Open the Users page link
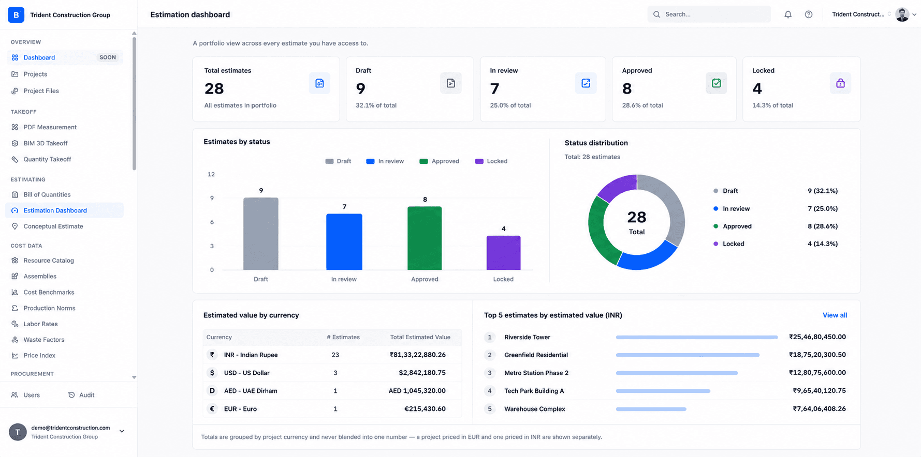921x457 pixels. (25, 395)
